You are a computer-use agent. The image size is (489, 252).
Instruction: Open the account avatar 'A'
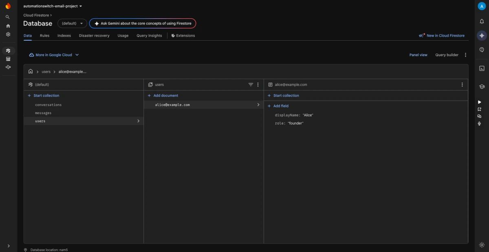(x=482, y=6)
